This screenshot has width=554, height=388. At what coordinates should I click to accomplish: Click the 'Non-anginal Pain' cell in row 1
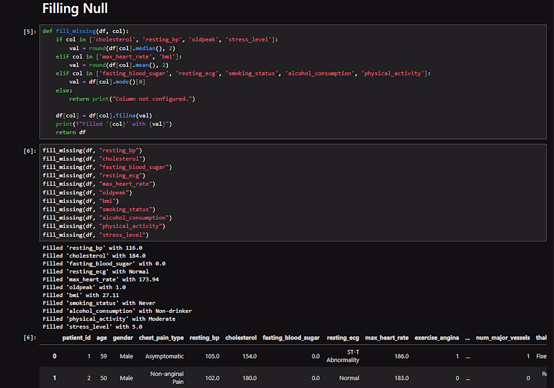click(x=167, y=378)
